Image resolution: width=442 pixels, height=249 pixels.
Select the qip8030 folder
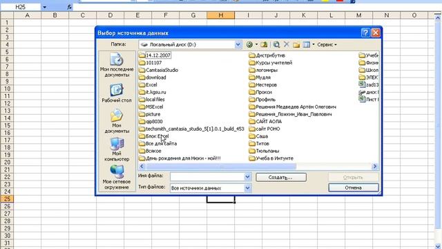(151, 122)
